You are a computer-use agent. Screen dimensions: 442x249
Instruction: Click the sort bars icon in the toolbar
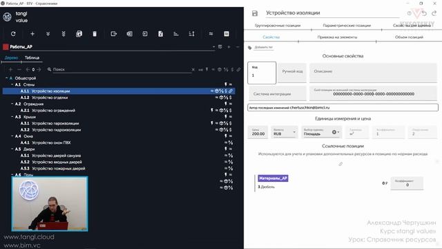(176, 34)
